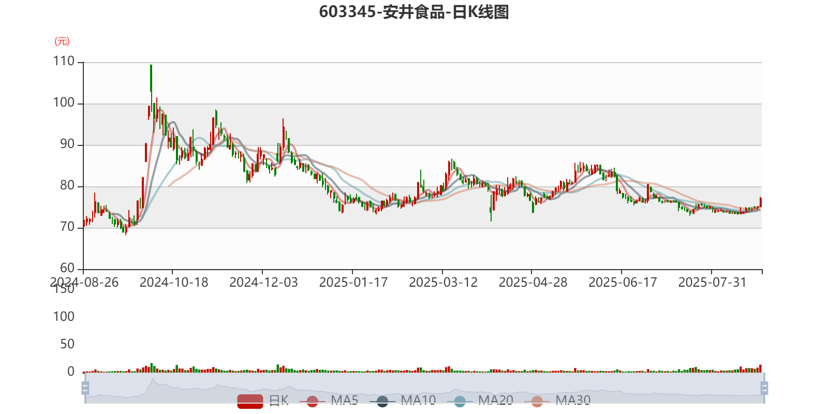Click the 50 volume axis label
The width and height of the screenshot is (828, 414).
(x=67, y=344)
